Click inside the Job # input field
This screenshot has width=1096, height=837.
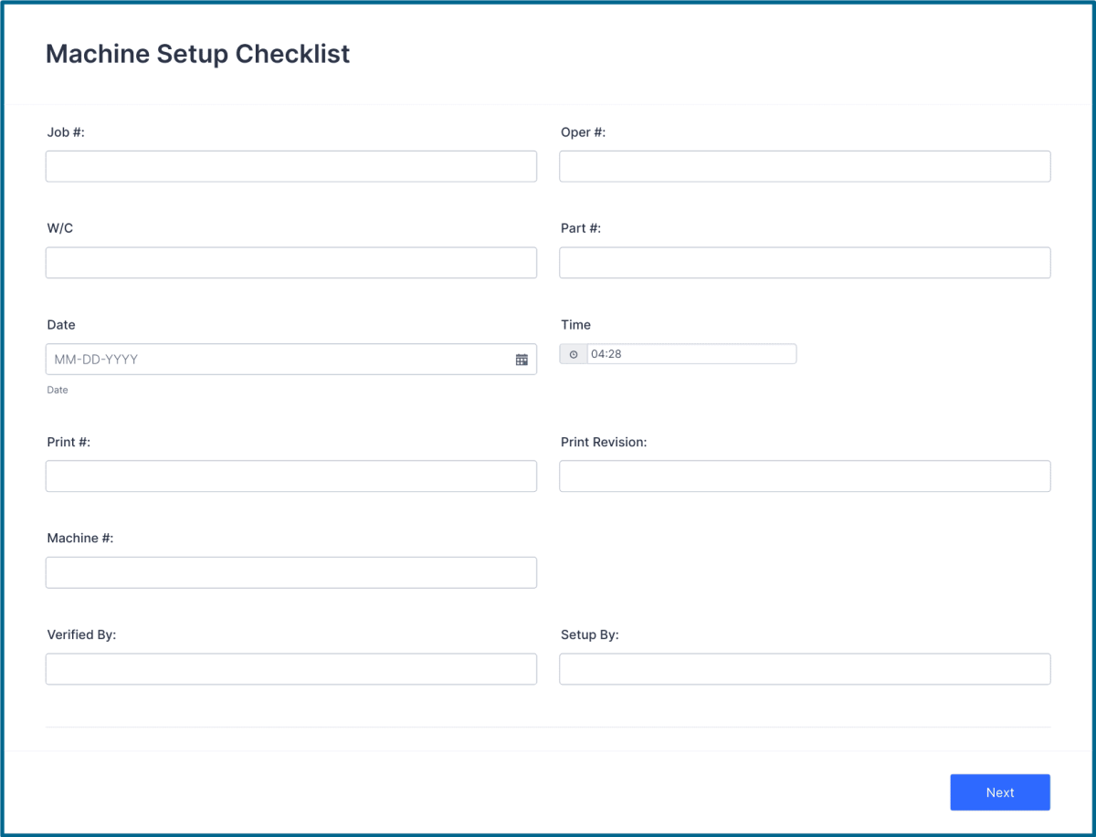(290, 165)
